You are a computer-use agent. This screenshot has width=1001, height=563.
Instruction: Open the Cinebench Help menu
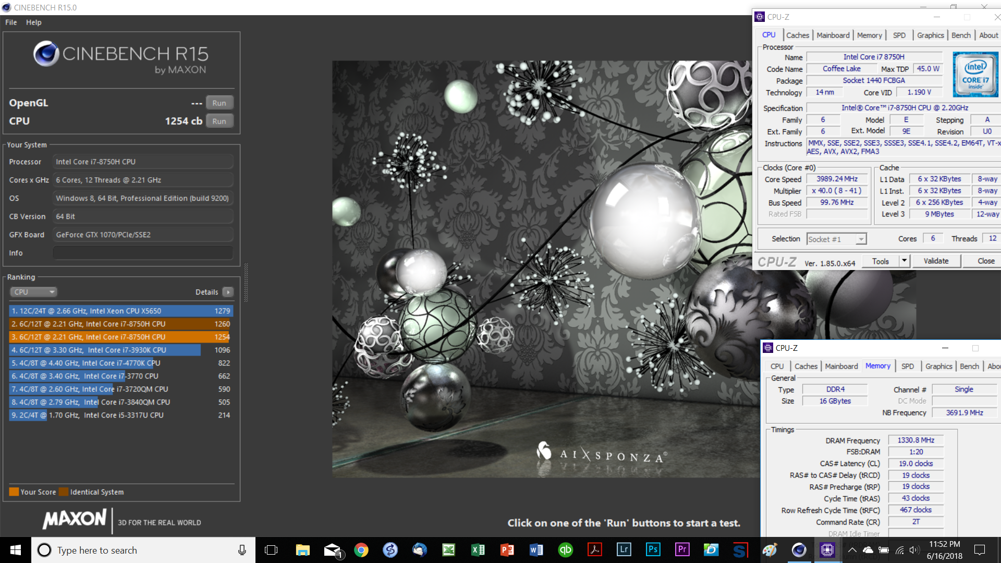point(33,22)
